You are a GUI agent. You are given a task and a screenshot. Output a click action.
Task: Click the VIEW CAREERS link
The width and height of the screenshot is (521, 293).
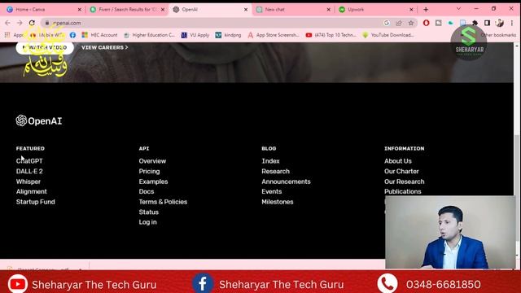click(105, 47)
